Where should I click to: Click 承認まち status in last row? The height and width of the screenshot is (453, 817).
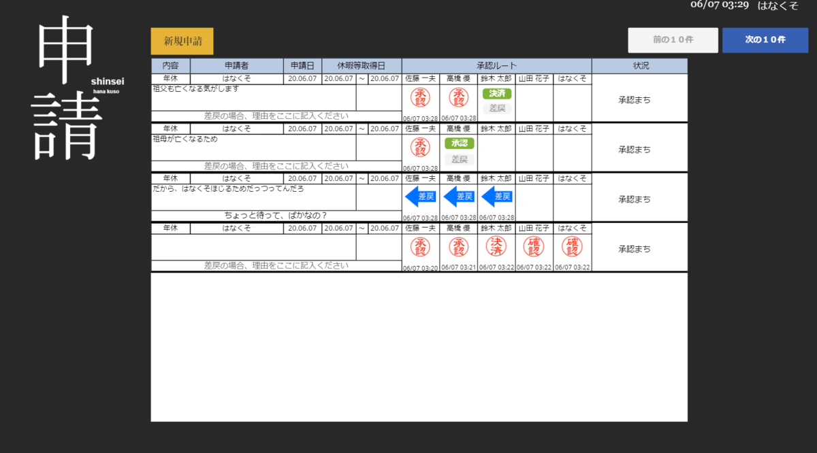tap(635, 250)
